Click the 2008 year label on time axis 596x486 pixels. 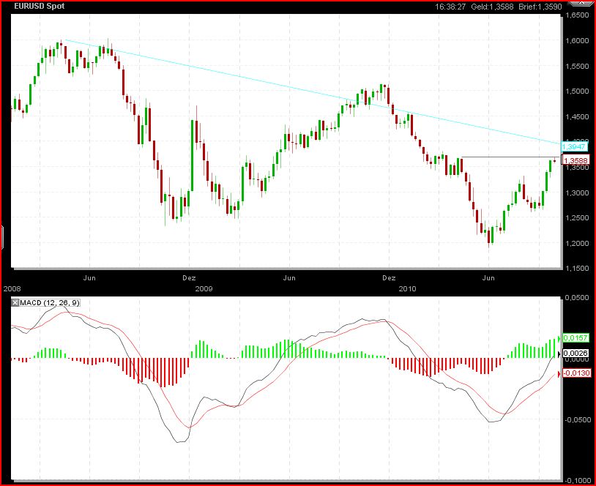pyautogui.click(x=13, y=288)
